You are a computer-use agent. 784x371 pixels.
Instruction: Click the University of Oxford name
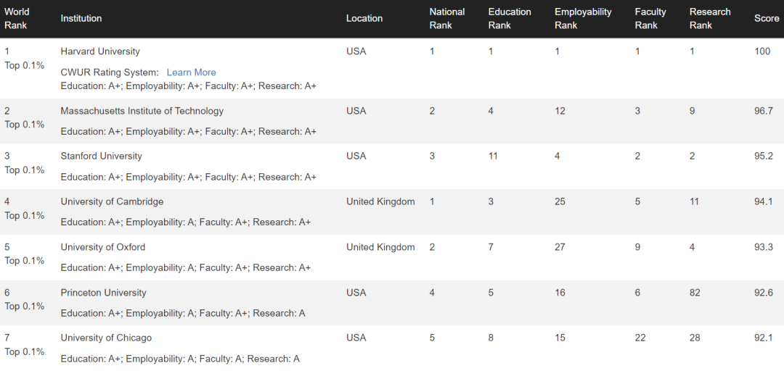click(103, 247)
